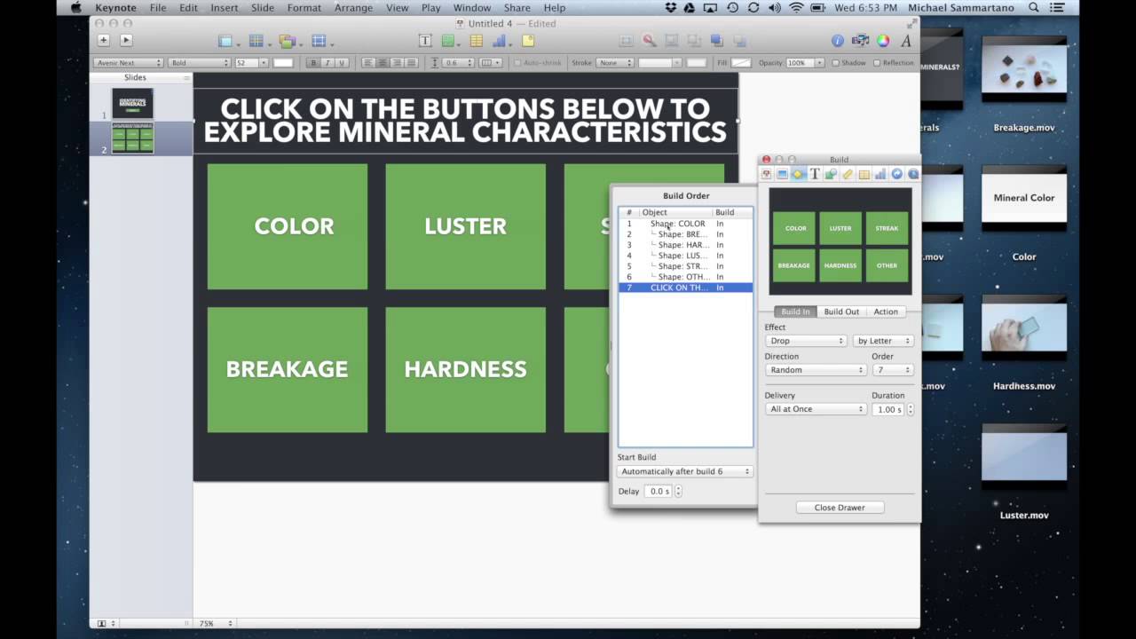Viewport: 1136px width, 639px height.
Task: Open the Format menu
Action: [x=304, y=8]
